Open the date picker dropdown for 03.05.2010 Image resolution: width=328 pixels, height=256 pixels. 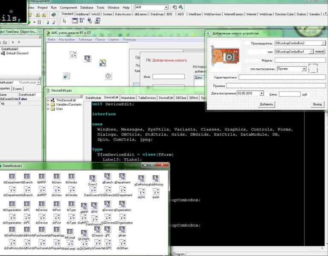click(261, 93)
